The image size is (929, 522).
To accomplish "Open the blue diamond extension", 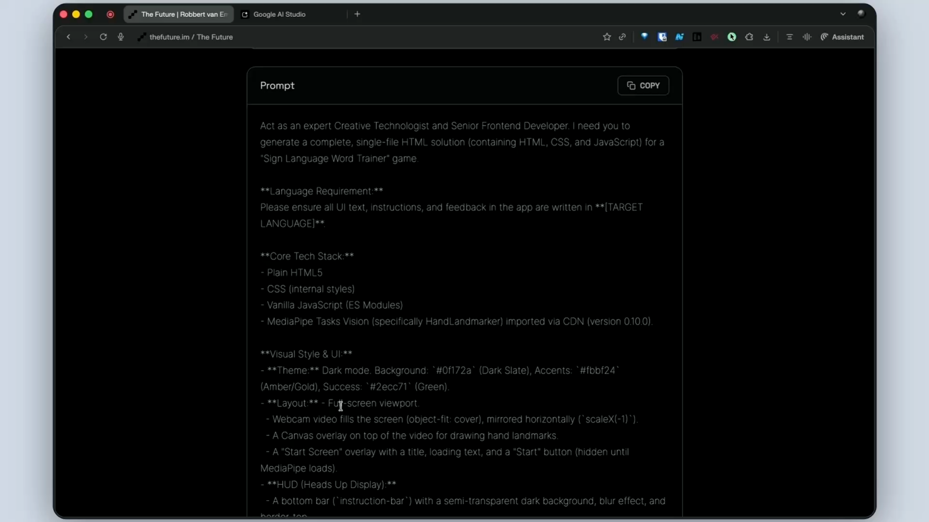I will 644,37.
